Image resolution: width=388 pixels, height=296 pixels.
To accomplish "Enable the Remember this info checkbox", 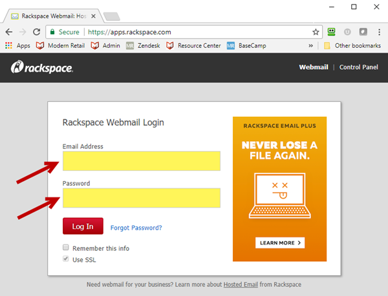I will coord(65,247).
